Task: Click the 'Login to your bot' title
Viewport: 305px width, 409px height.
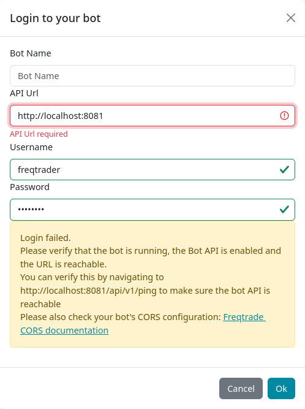Action: (x=55, y=18)
